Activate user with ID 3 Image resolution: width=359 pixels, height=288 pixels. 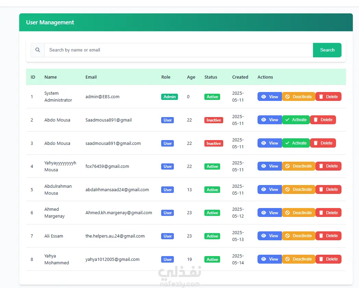point(296,143)
